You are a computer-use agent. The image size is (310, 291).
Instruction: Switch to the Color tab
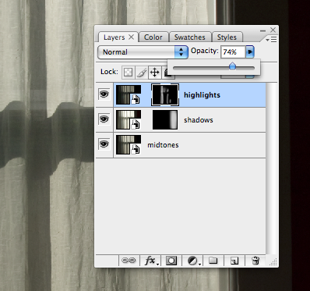(x=153, y=37)
